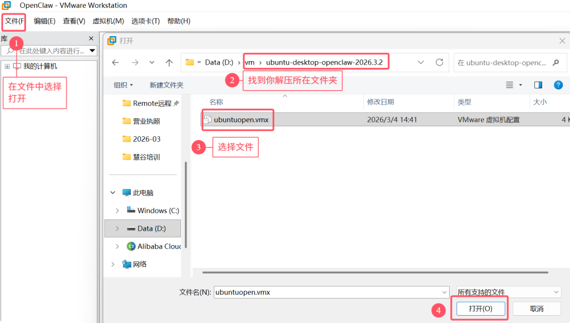The image size is (570, 323).
Task: Expand the My Computer library tree node
Action: pyautogui.click(x=7, y=67)
